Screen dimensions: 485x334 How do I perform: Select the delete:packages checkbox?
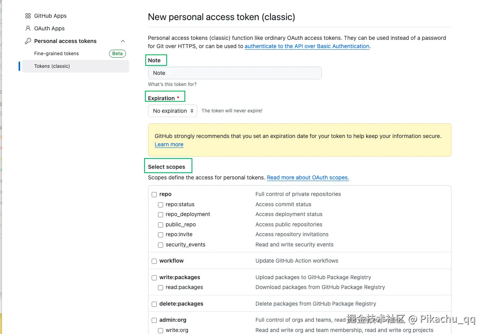154,304
